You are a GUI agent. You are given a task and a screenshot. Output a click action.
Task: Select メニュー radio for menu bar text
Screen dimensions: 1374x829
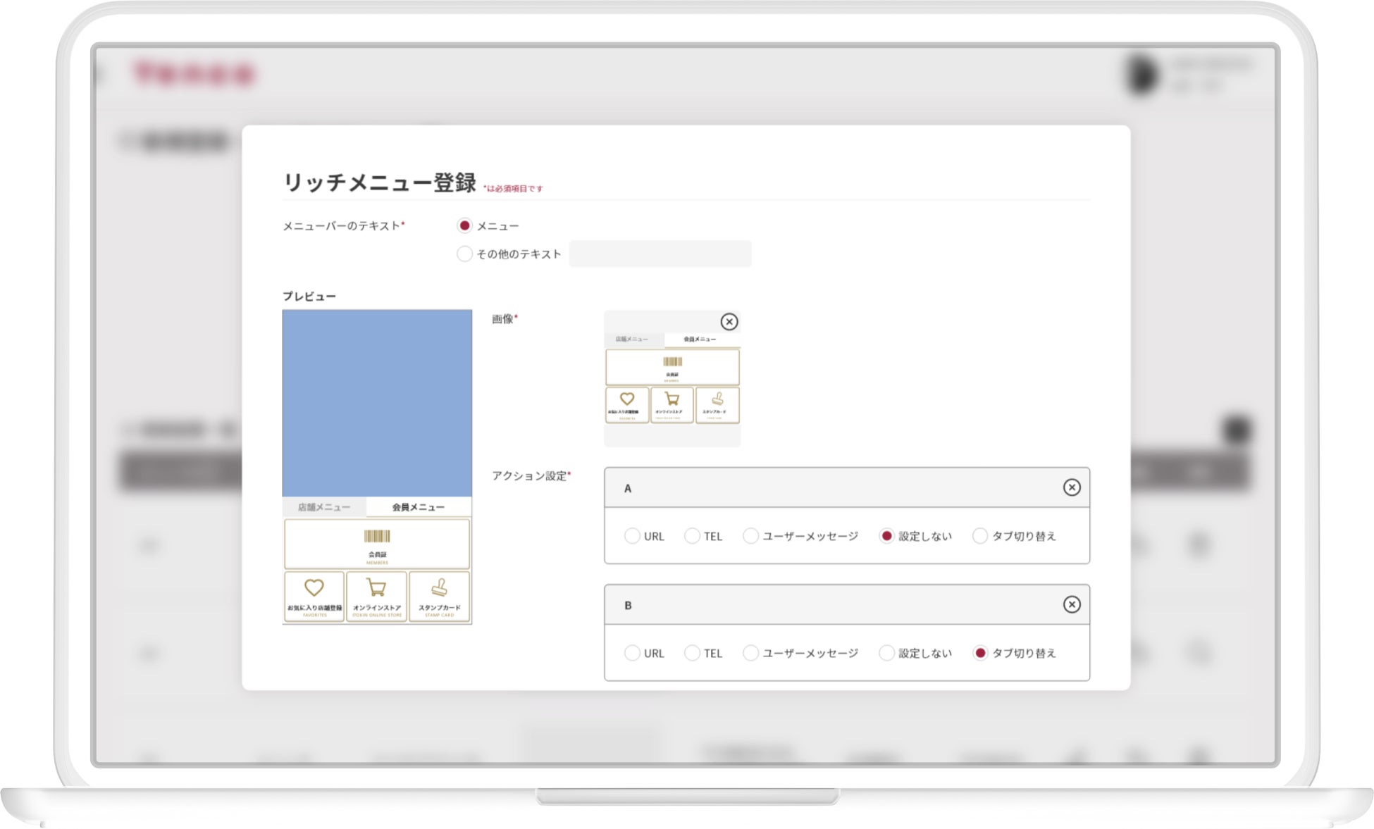(x=464, y=226)
